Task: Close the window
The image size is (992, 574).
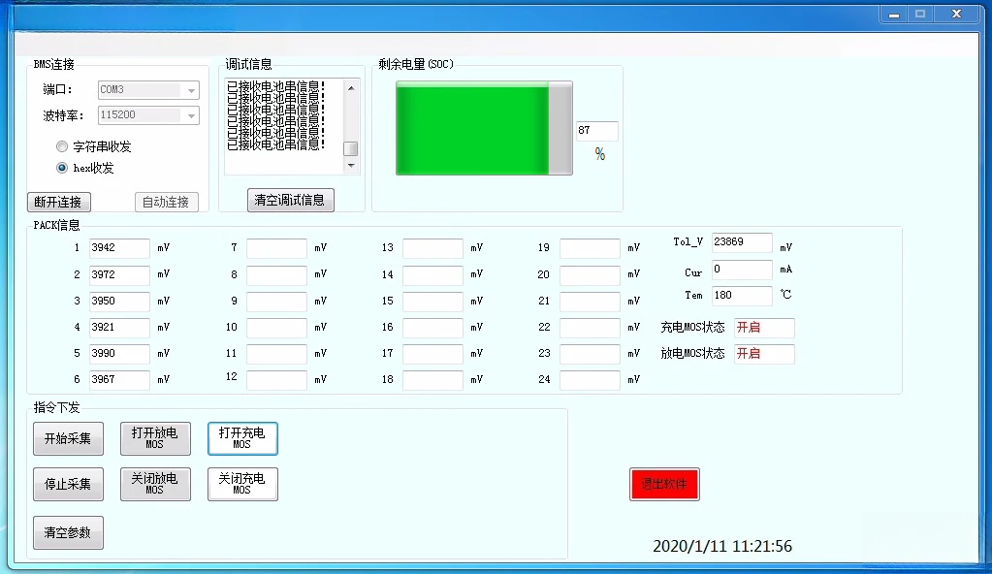Action: (x=956, y=15)
